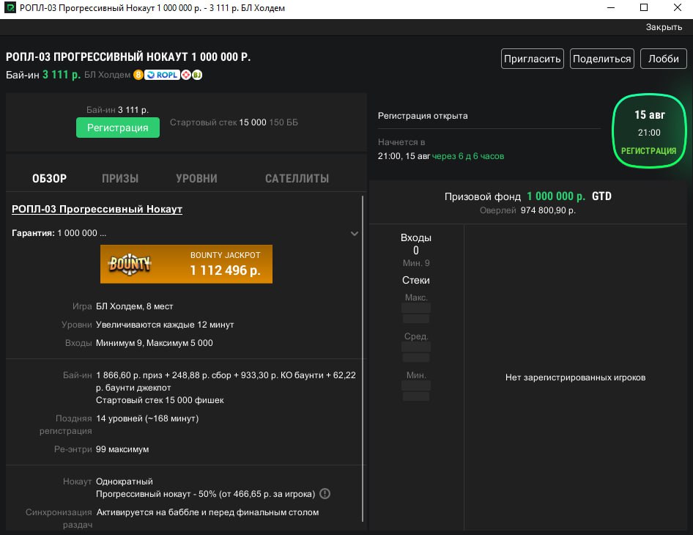The width and height of the screenshot is (693, 535).
Task: Click the green Регистрация button
Action: [x=117, y=128]
